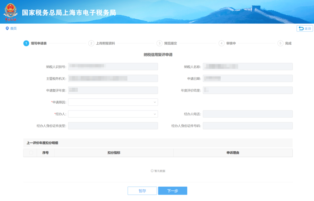Open the 申请原因 dropdown
The image size is (314, 201).
(x=113, y=102)
